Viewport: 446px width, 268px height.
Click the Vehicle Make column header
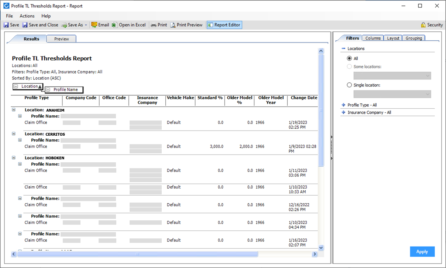[180, 98]
